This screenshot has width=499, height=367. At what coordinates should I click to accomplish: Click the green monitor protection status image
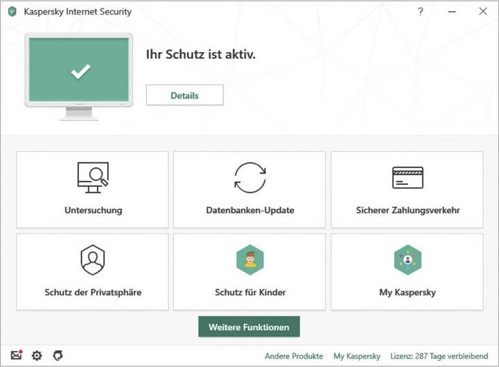click(x=78, y=76)
